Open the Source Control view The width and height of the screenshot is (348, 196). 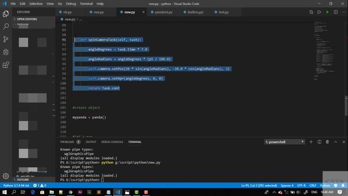[6, 39]
